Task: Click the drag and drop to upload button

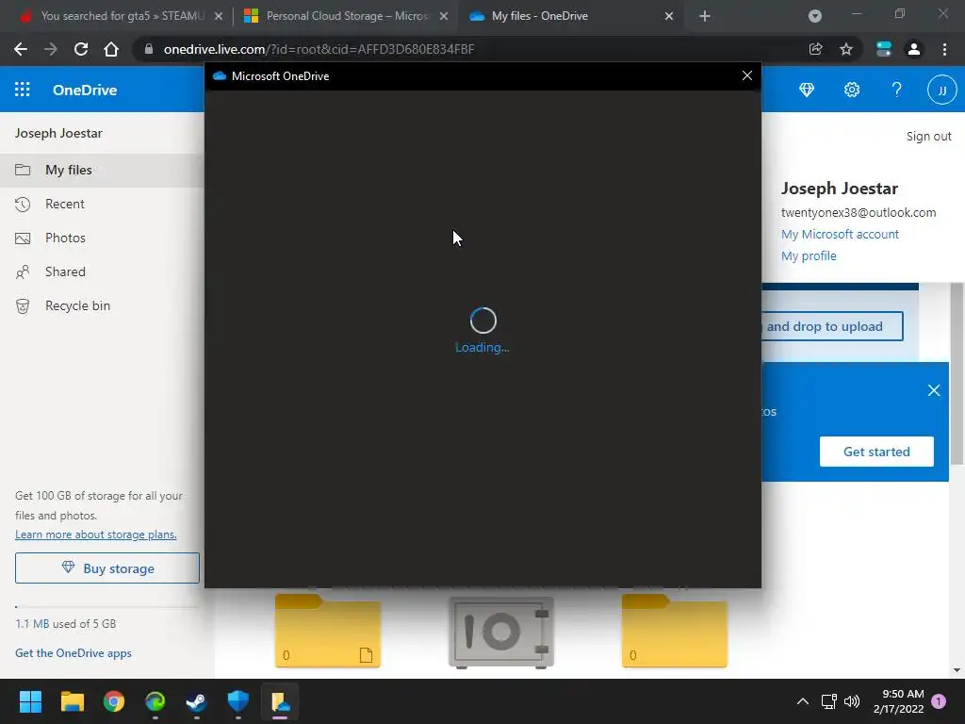Action: point(832,326)
